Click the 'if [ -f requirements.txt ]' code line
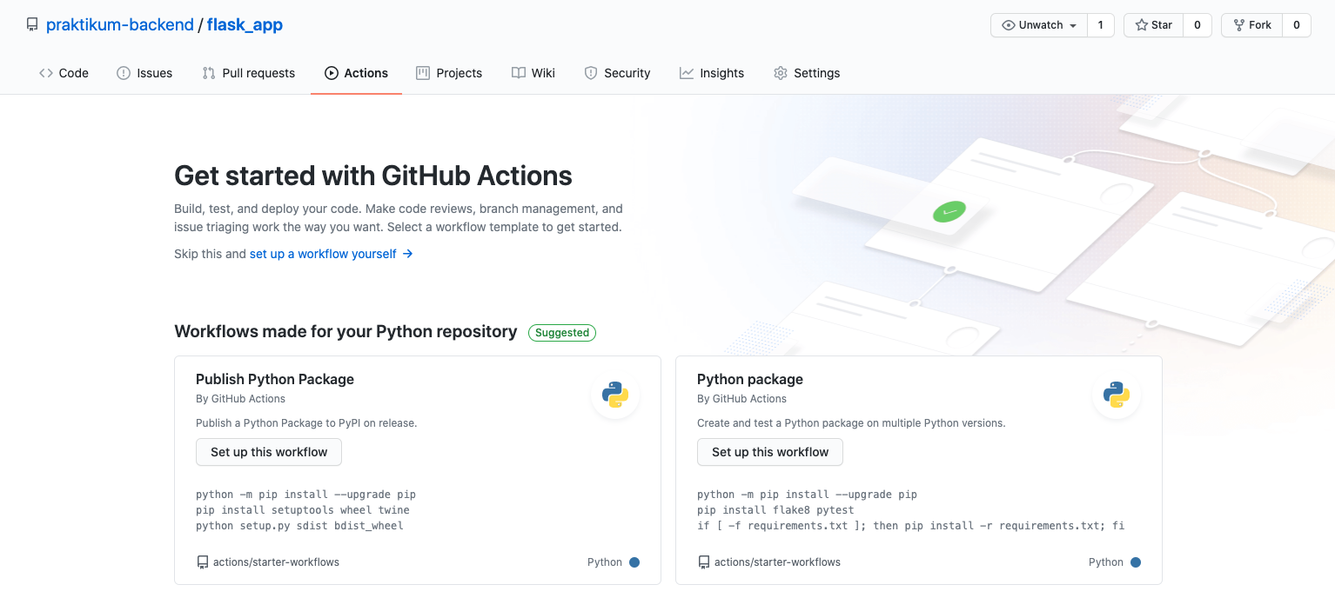1335x598 pixels. (910, 526)
